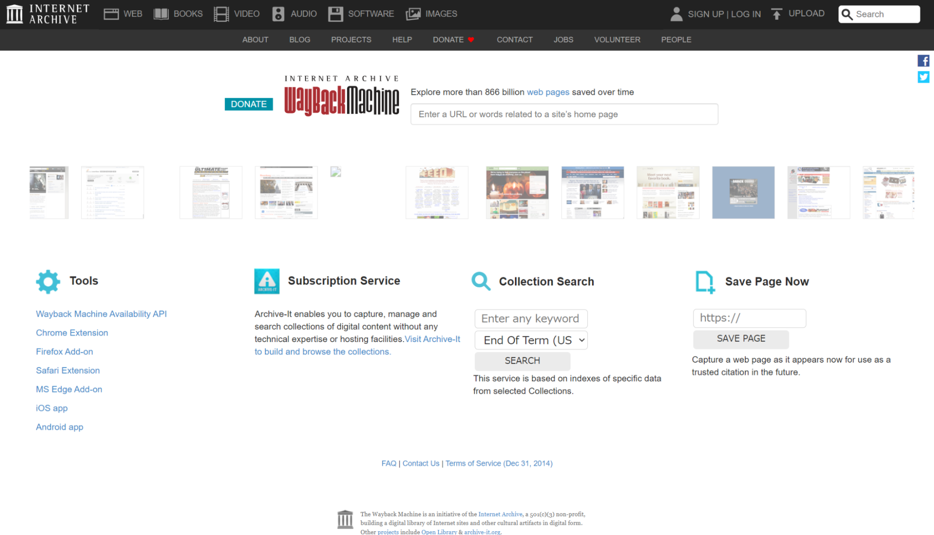934x535 pixels.
Task: Open the Firefox Add-on link
Action: pos(64,351)
